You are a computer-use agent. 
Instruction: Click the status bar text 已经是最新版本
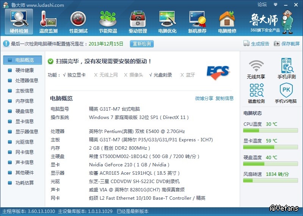133,211
